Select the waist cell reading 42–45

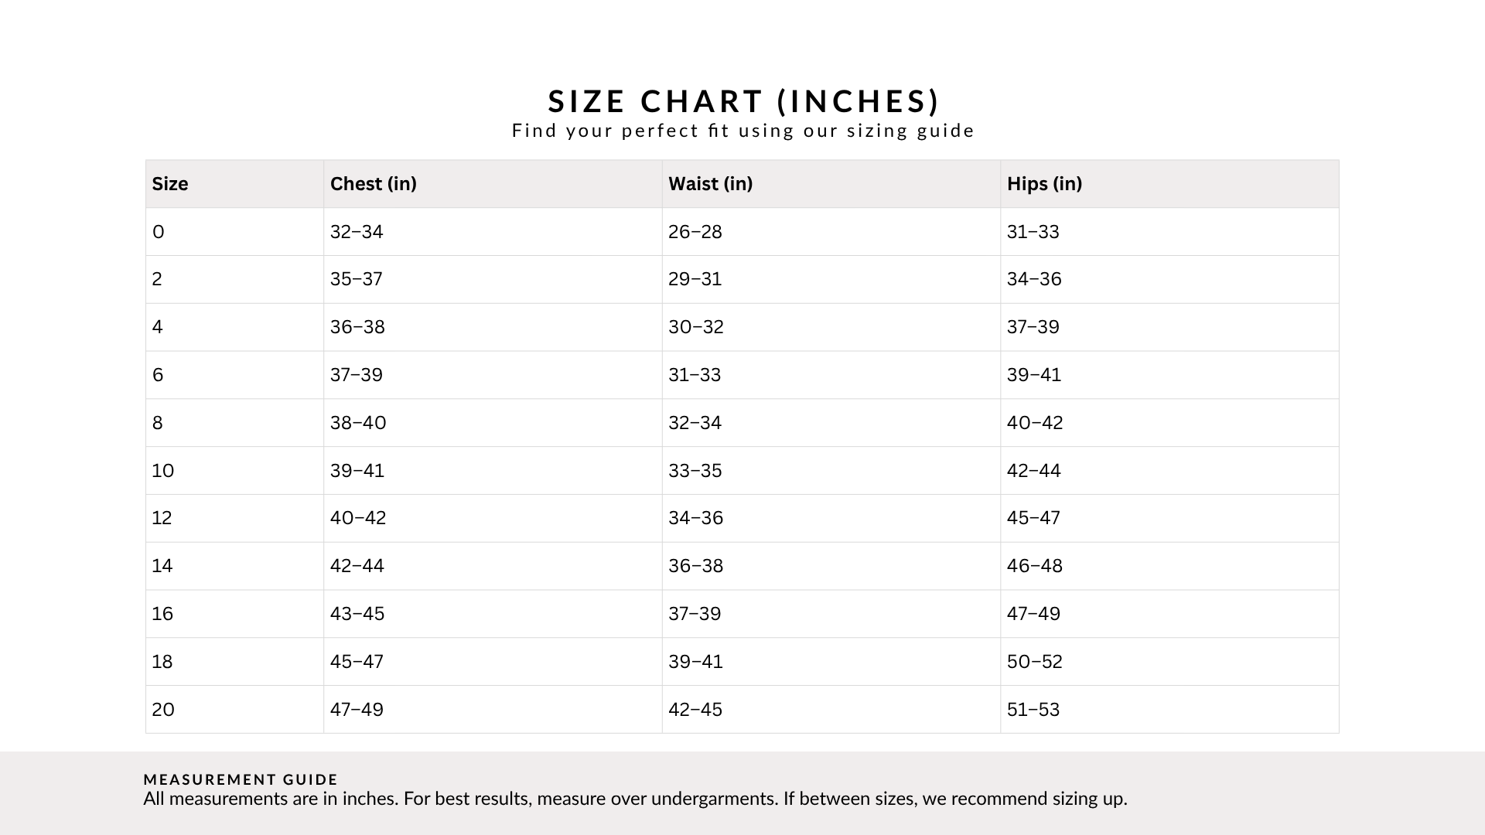pos(695,710)
